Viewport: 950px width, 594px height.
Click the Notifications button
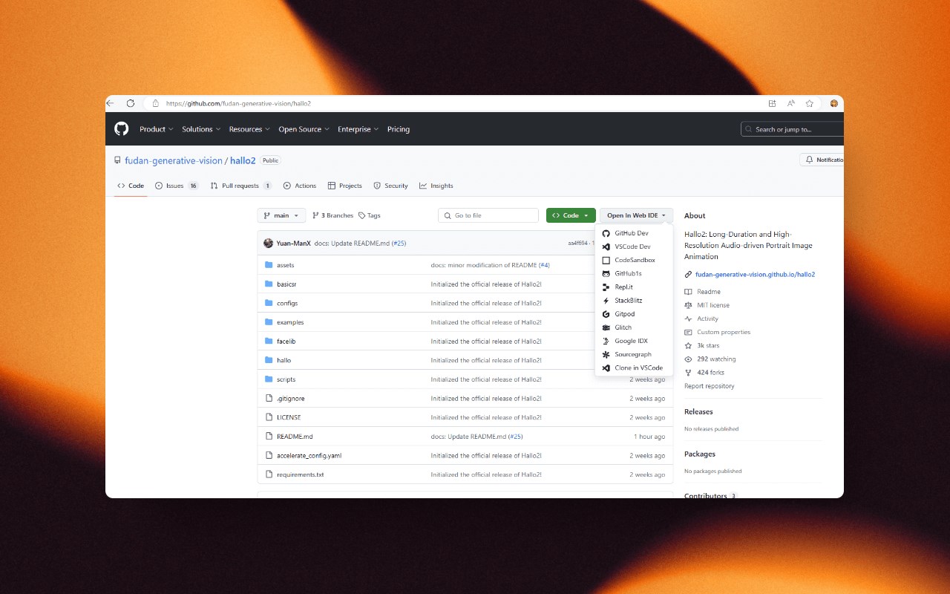tap(822, 160)
